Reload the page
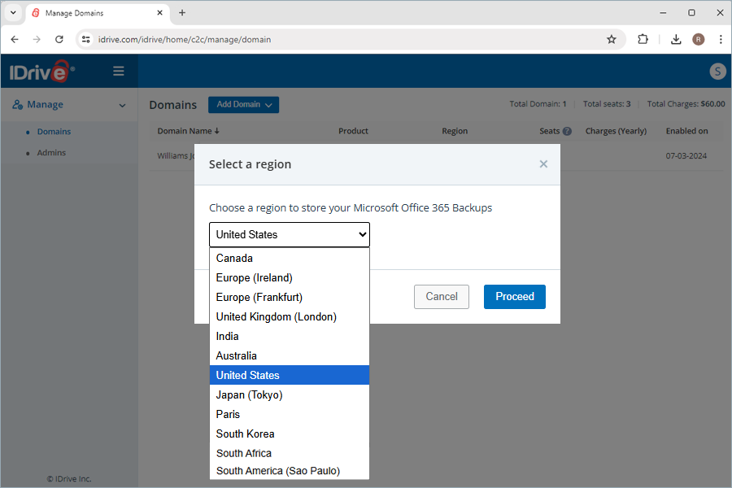This screenshot has height=488, width=732. tap(59, 39)
